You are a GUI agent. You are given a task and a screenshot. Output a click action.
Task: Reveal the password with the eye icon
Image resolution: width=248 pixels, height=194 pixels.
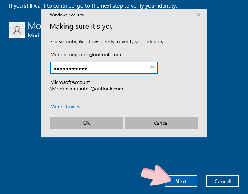[152, 68]
